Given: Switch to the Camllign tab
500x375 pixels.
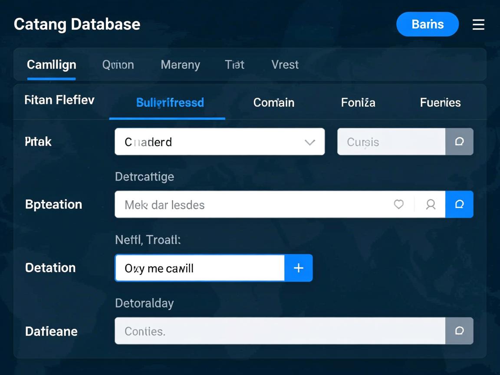Looking at the screenshot, I should (x=52, y=65).
